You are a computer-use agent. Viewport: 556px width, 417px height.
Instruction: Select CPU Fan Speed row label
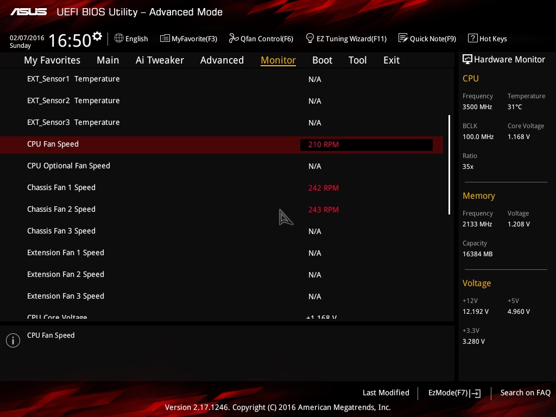click(x=53, y=144)
